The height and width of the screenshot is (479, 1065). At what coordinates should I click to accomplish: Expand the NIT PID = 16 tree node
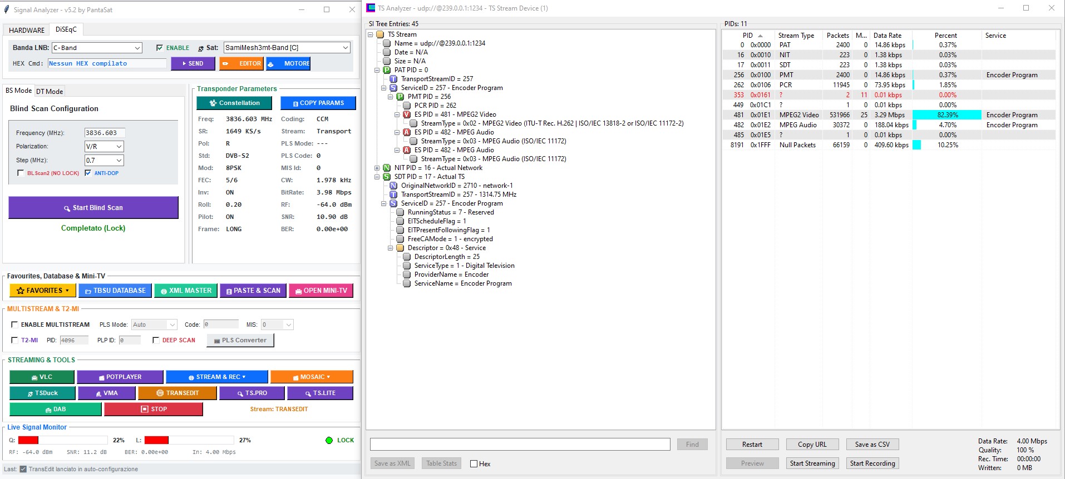pyautogui.click(x=377, y=168)
